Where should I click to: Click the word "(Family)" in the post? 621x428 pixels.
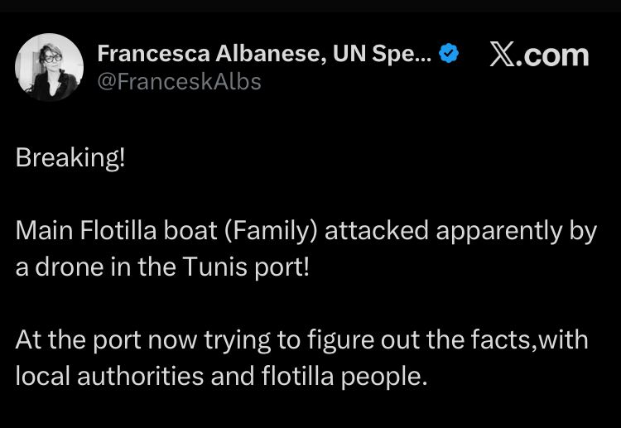(270, 232)
